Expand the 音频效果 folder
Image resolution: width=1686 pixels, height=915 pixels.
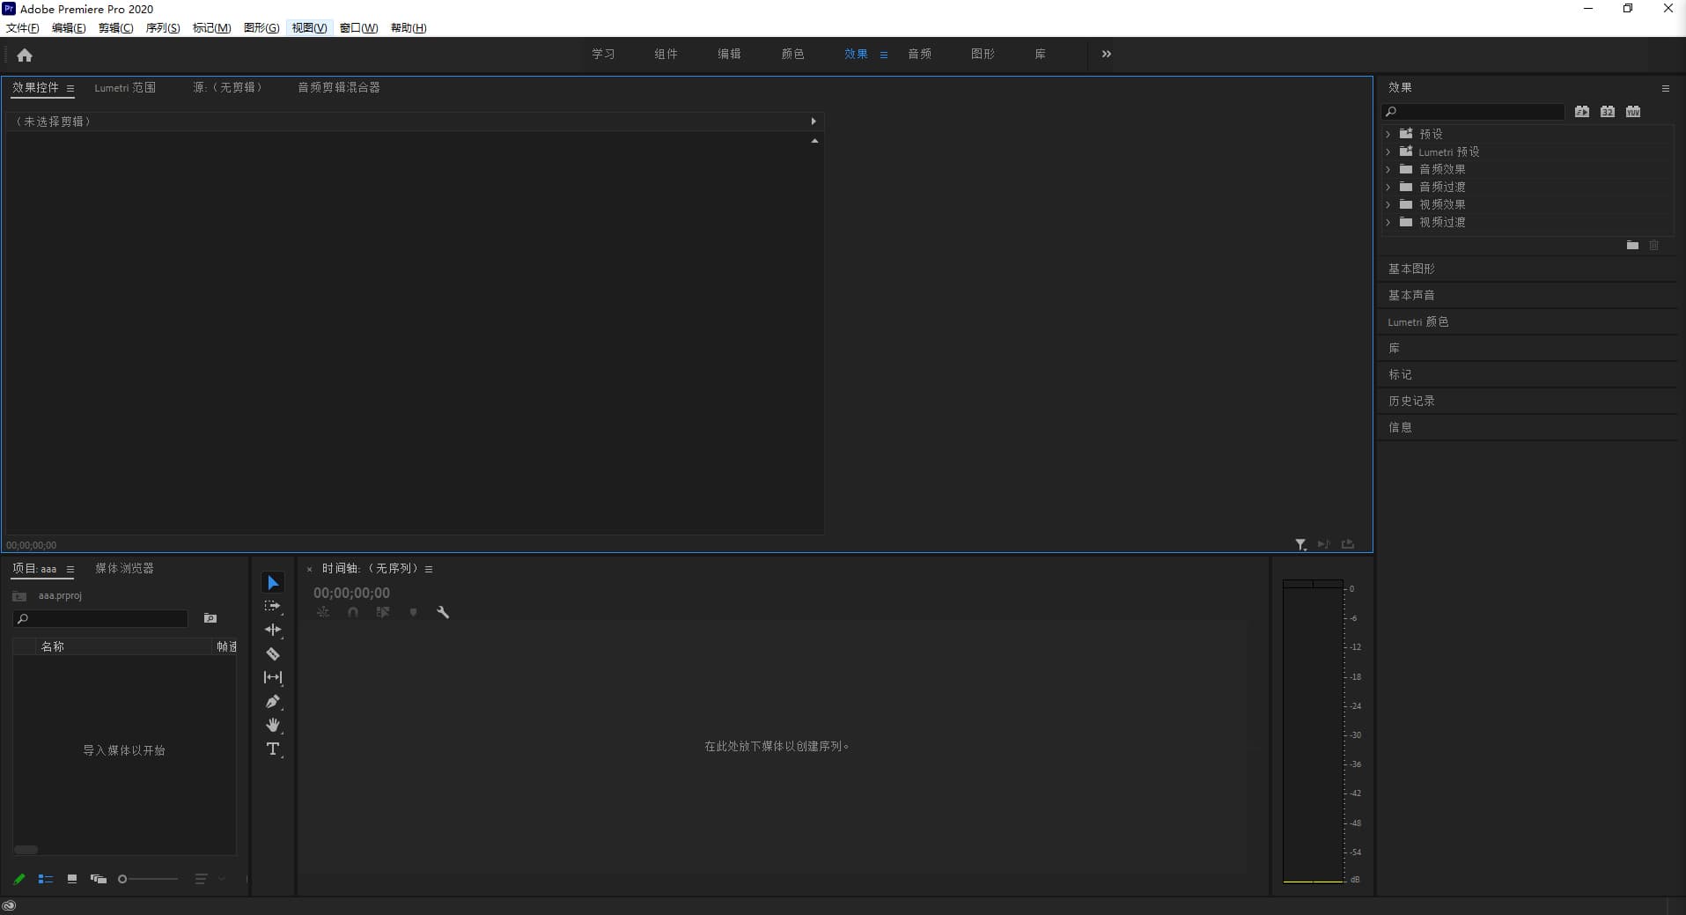point(1388,169)
